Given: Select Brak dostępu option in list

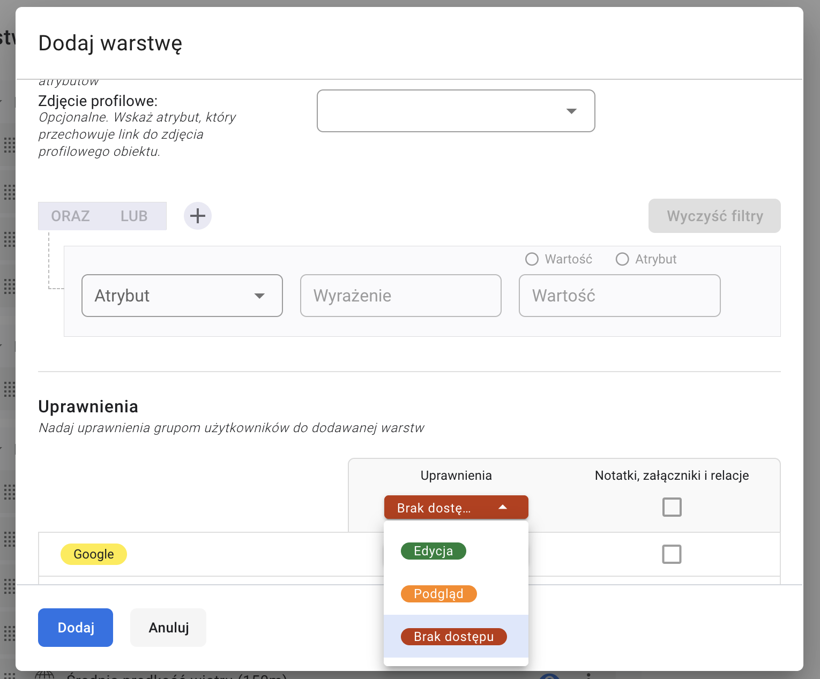Looking at the screenshot, I should [453, 637].
